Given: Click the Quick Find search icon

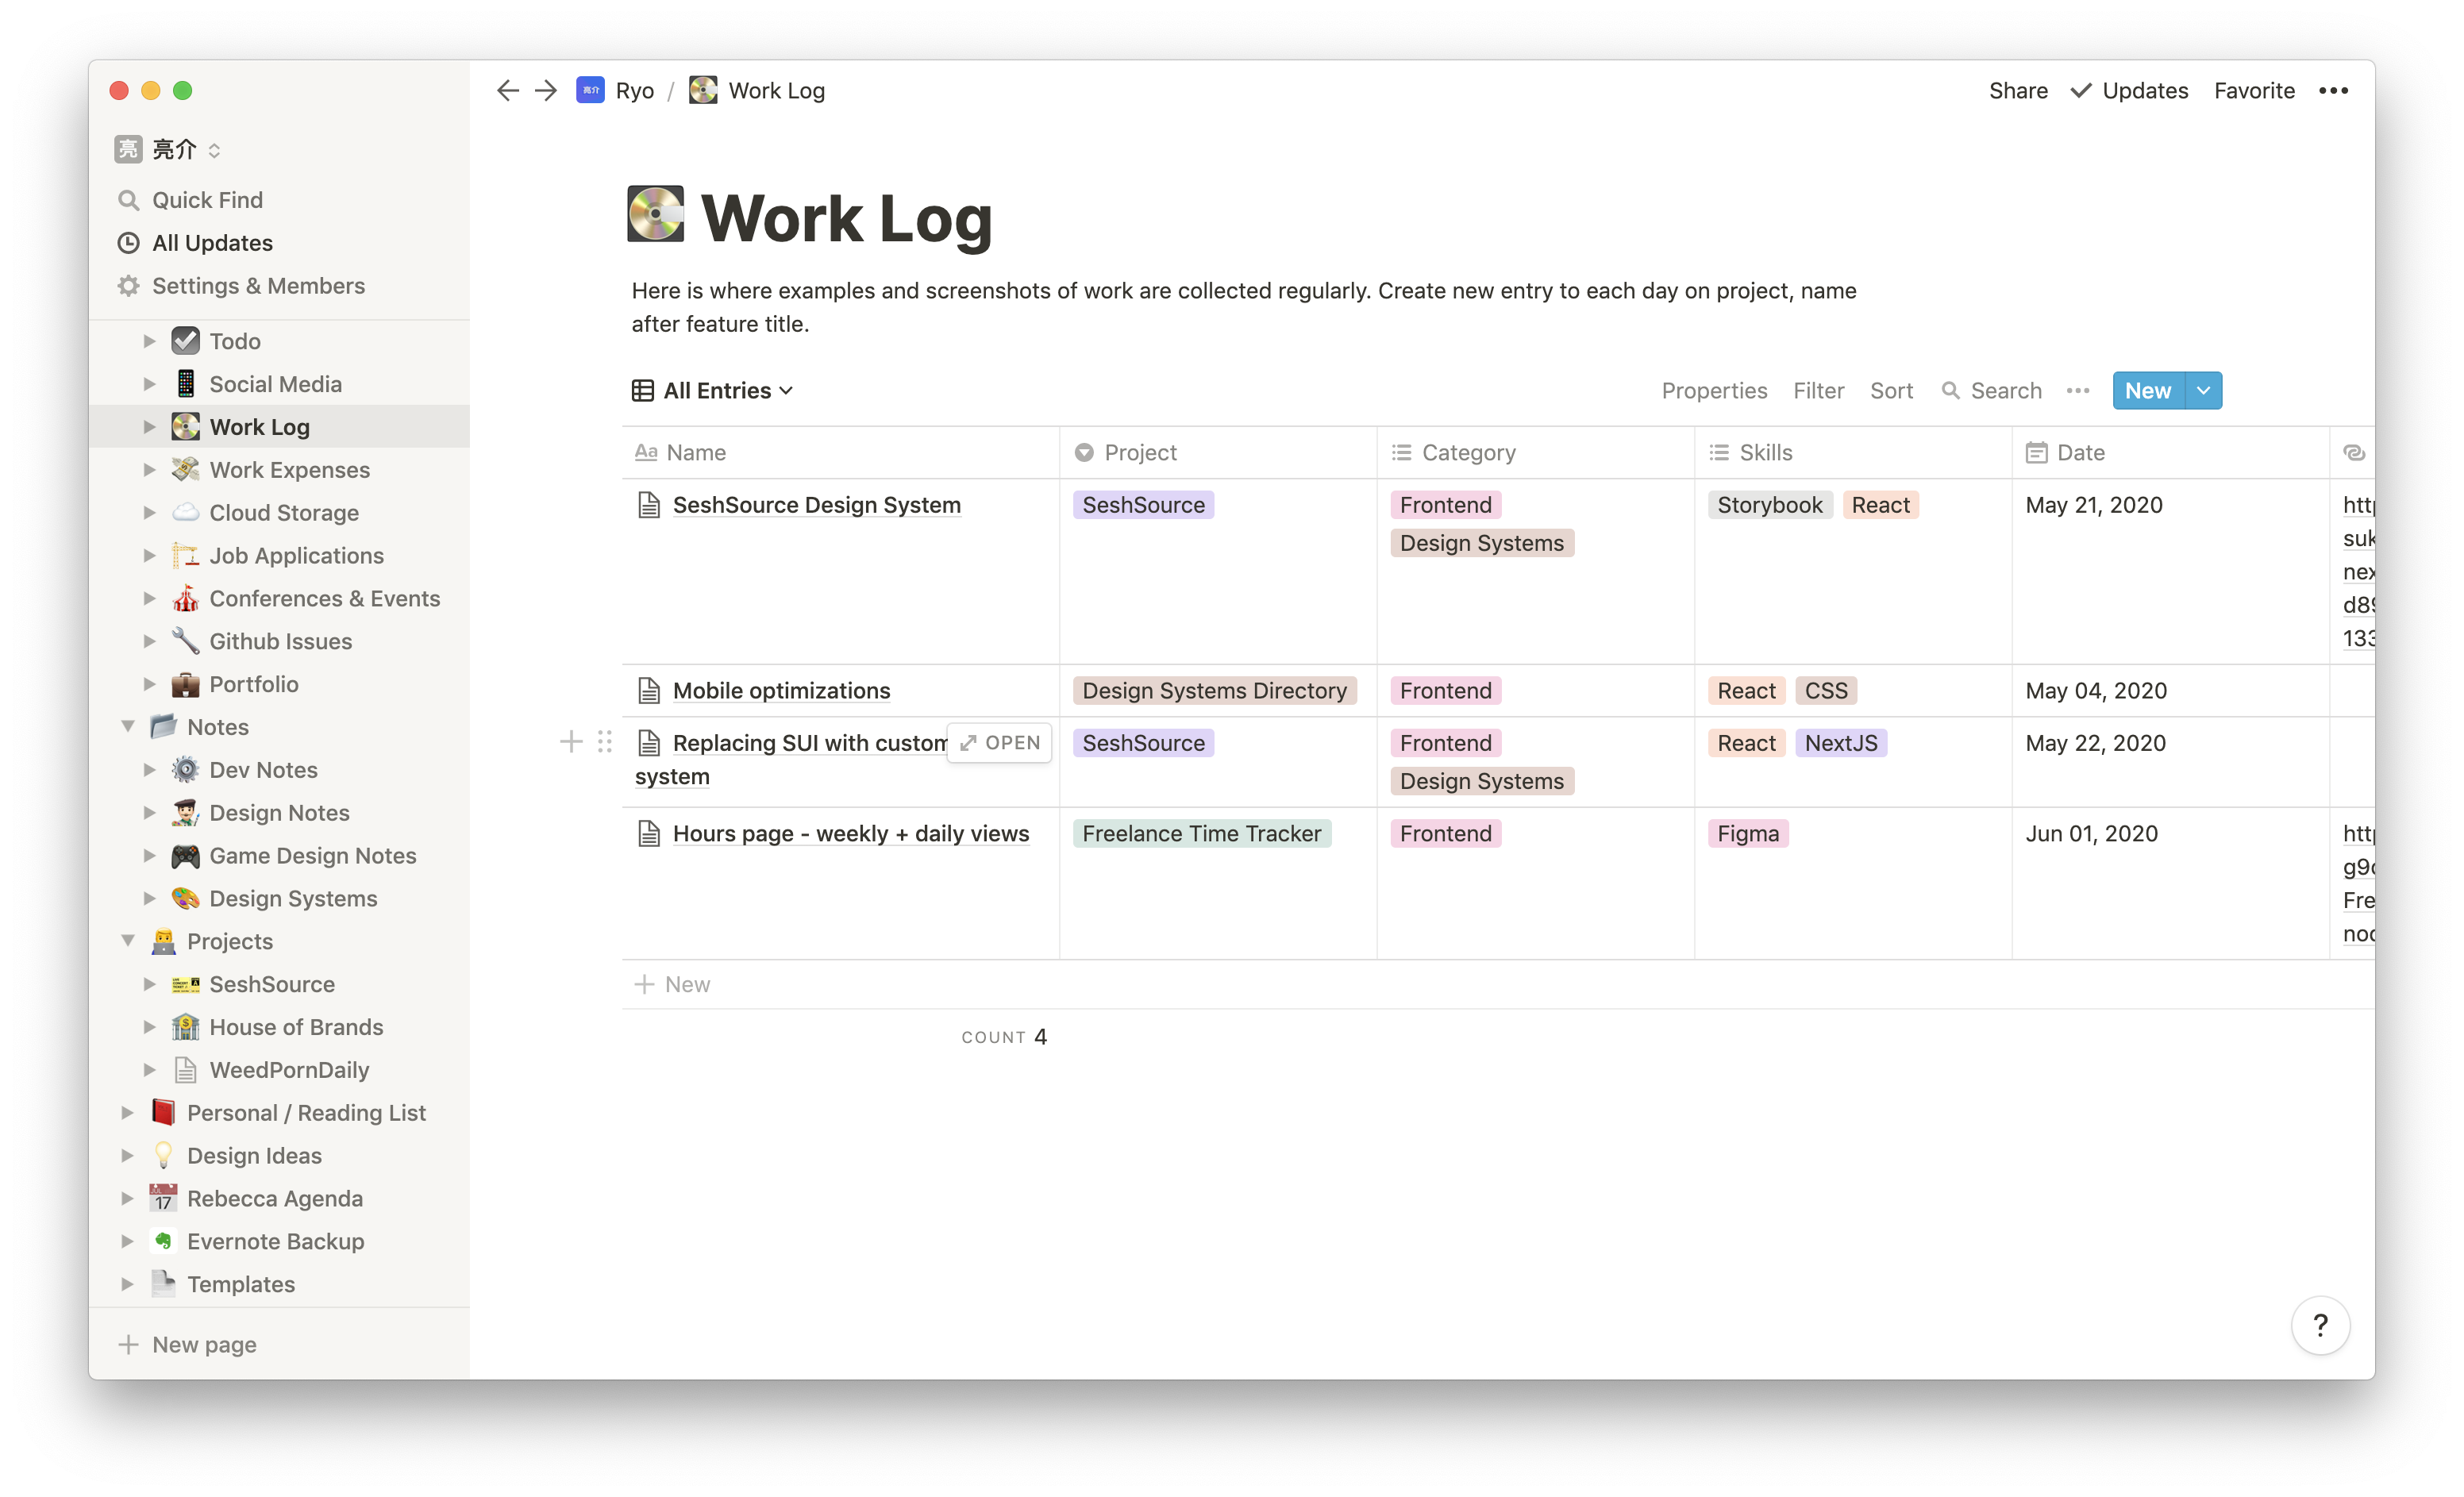Looking at the screenshot, I should [130, 198].
